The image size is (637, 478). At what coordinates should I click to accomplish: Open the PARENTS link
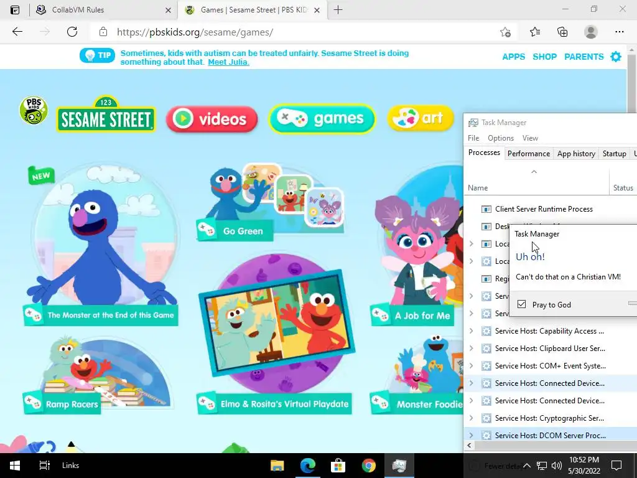tap(584, 57)
